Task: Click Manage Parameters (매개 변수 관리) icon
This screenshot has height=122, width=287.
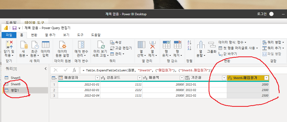Action: tap(81, 45)
